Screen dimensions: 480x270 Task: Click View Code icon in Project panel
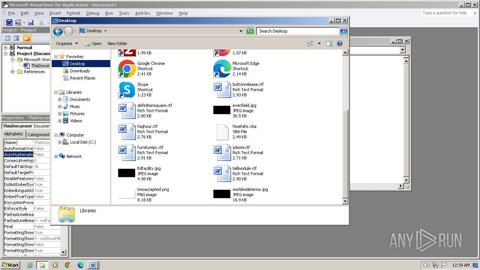click(x=7, y=38)
